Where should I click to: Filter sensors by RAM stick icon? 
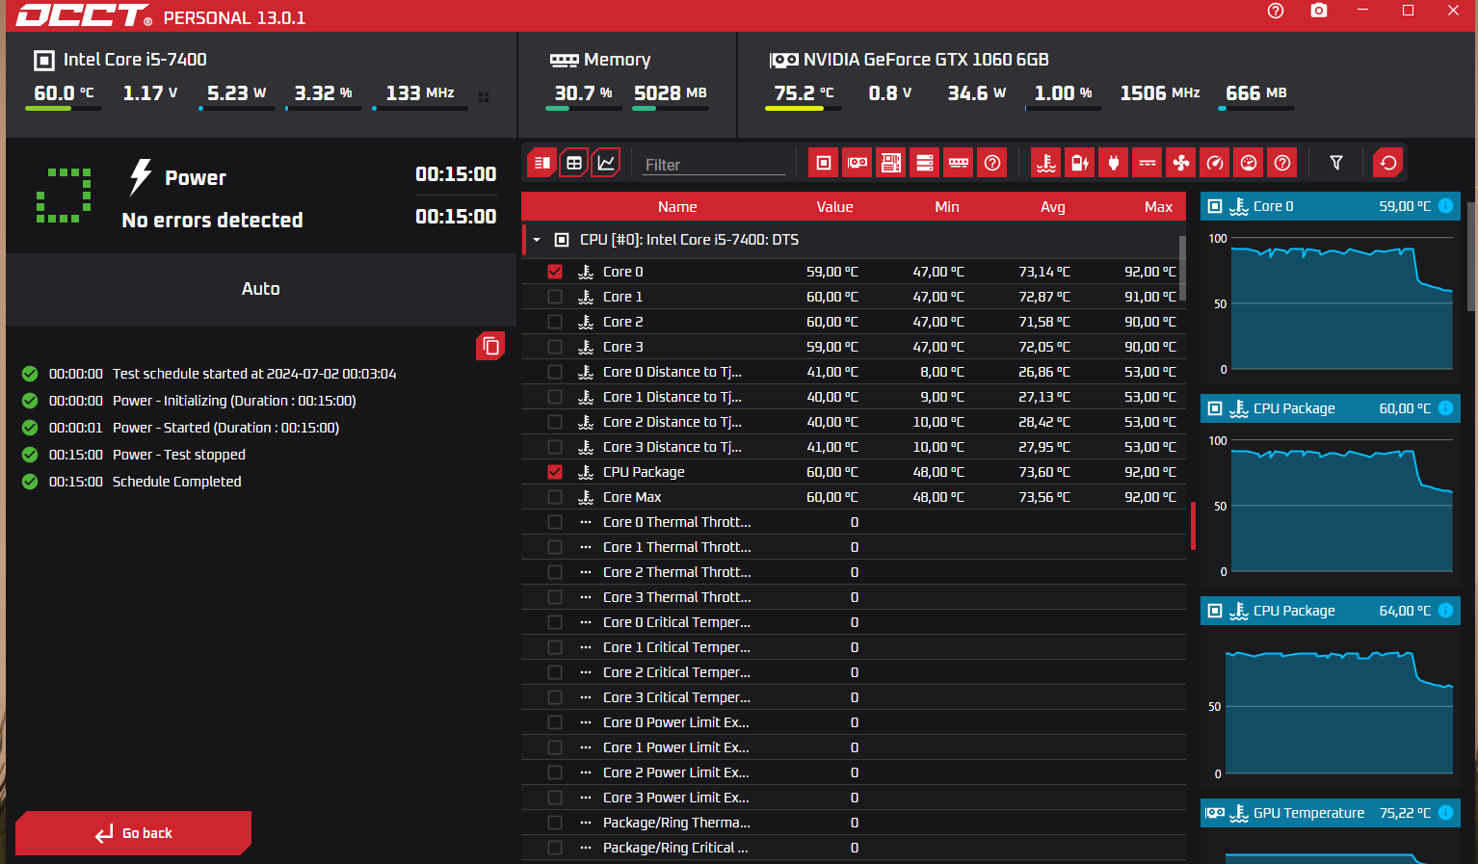[959, 163]
